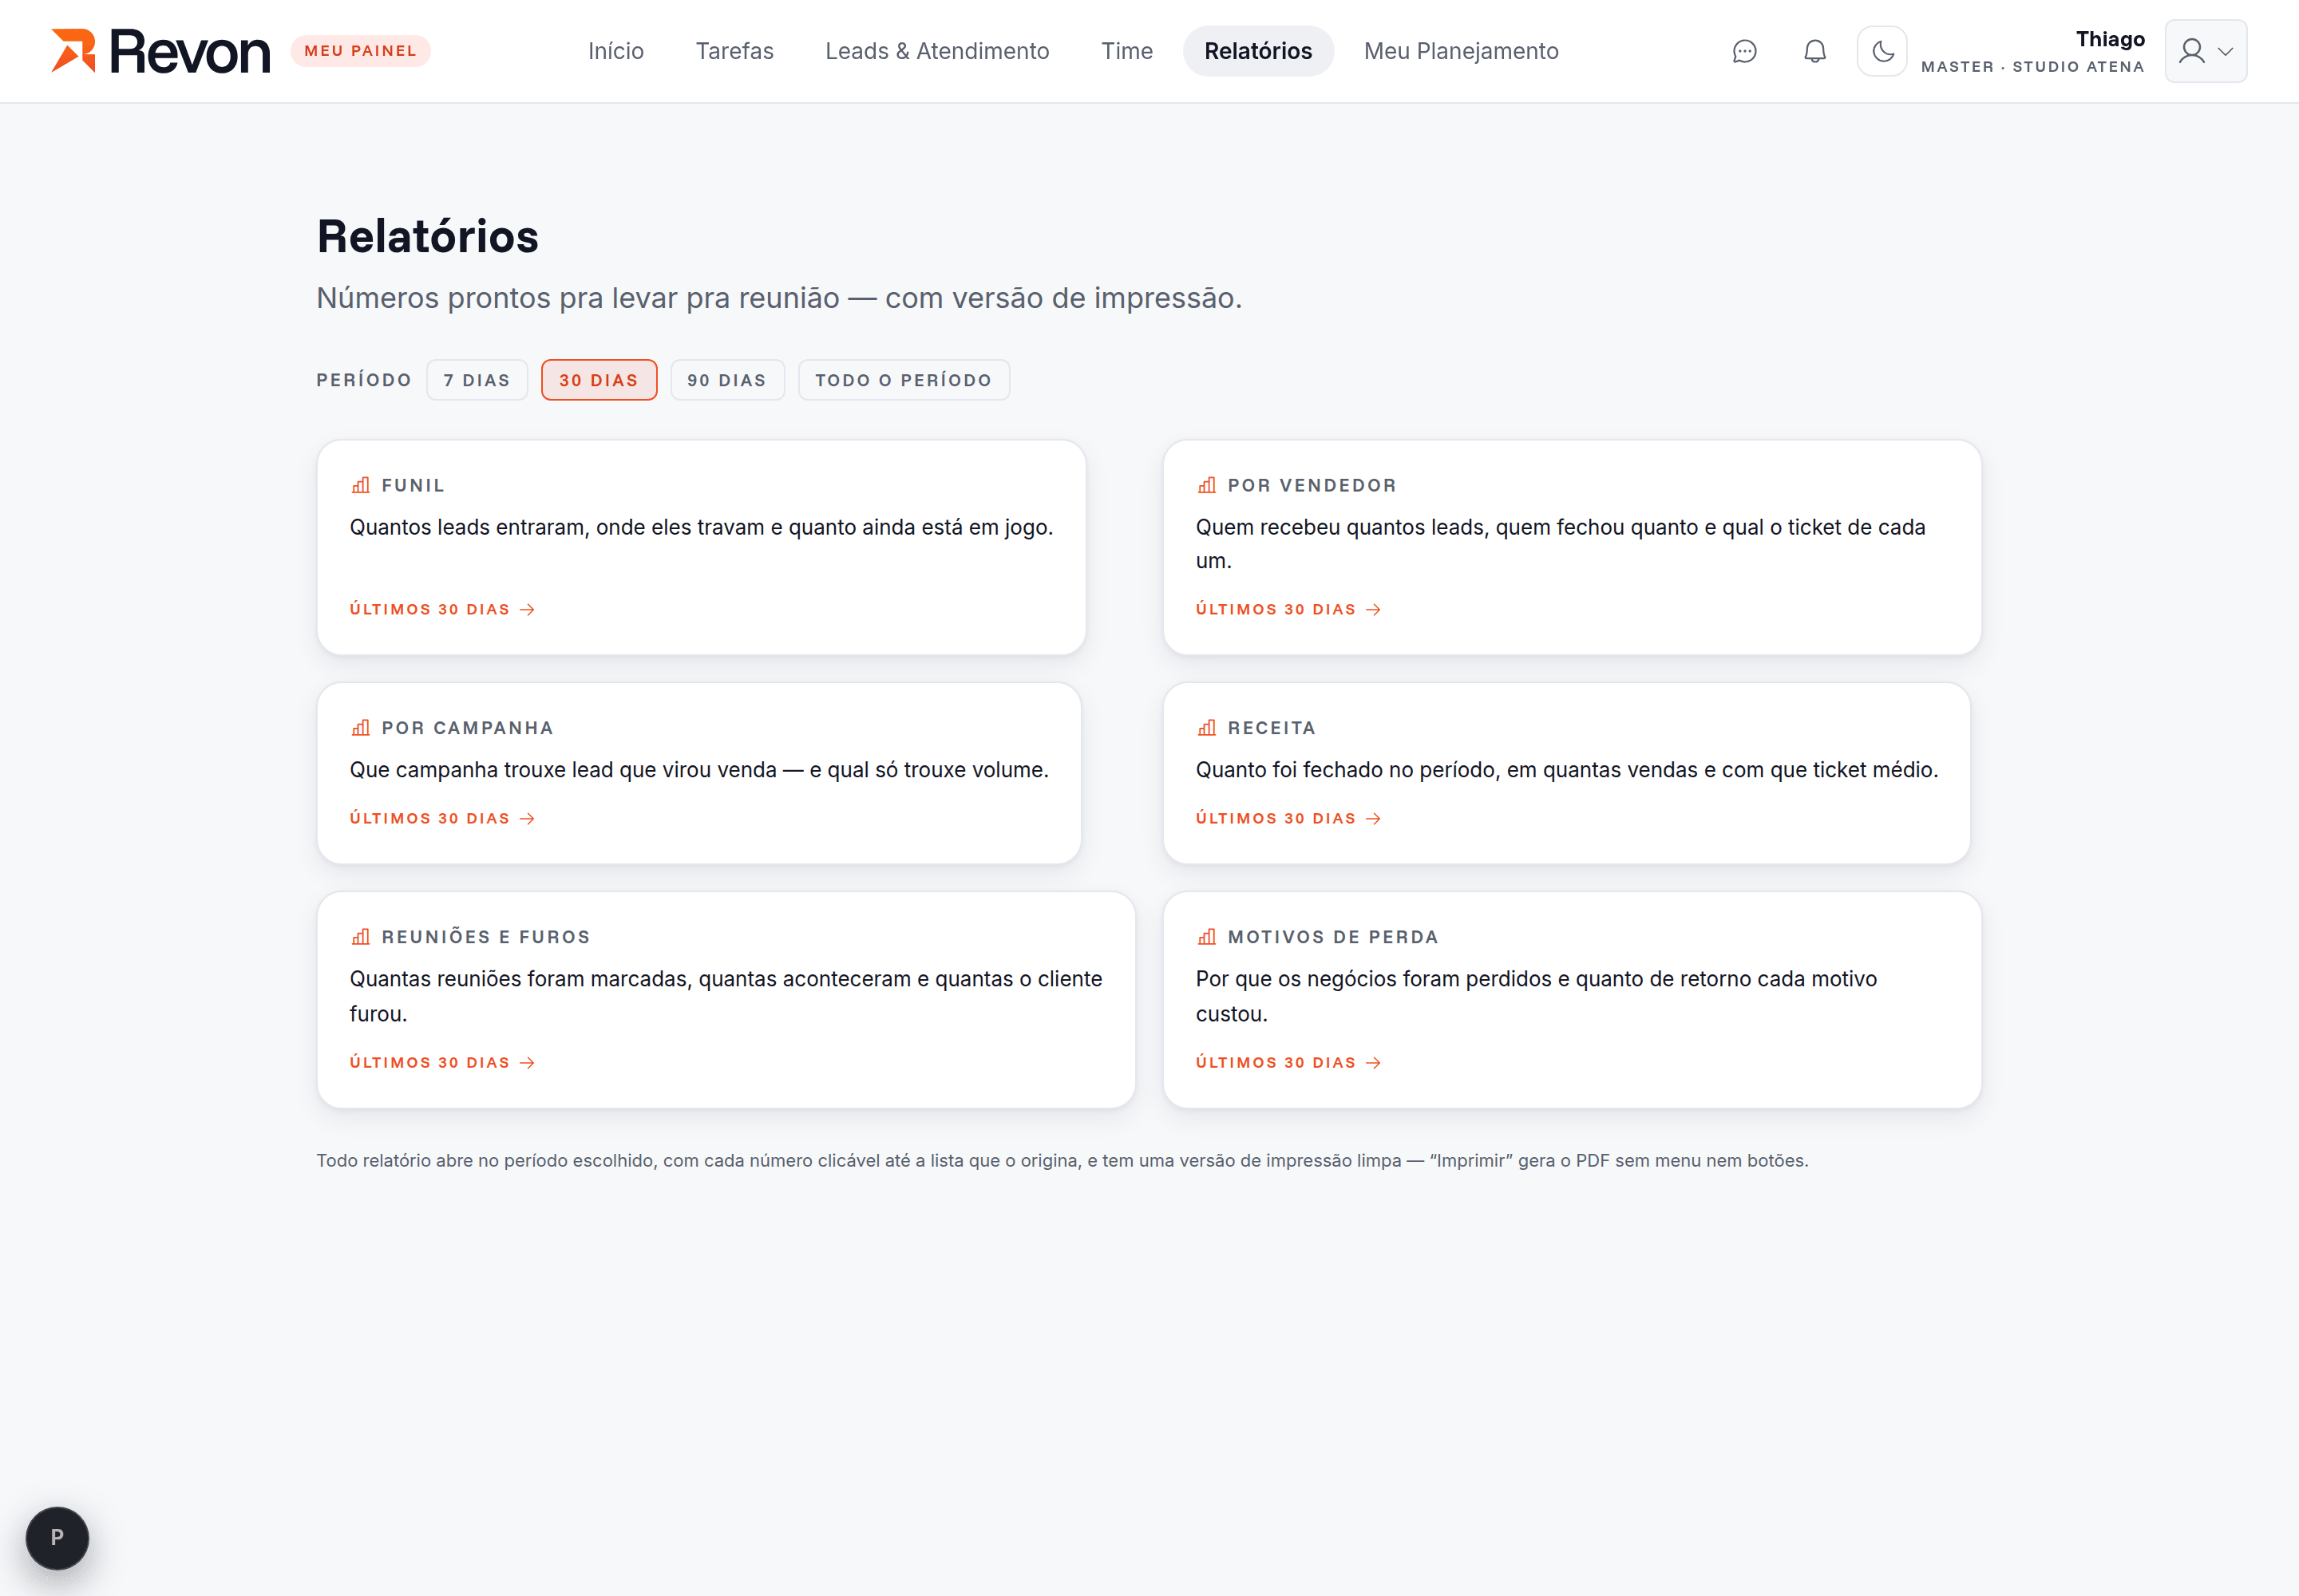Open the Meu Planejamento tab
Image resolution: width=2299 pixels, height=1596 pixels.
pos(1461,51)
